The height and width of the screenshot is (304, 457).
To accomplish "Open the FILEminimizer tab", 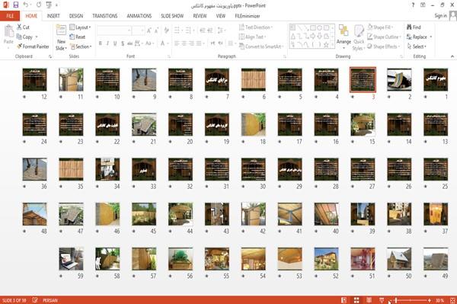I will click(247, 16).
